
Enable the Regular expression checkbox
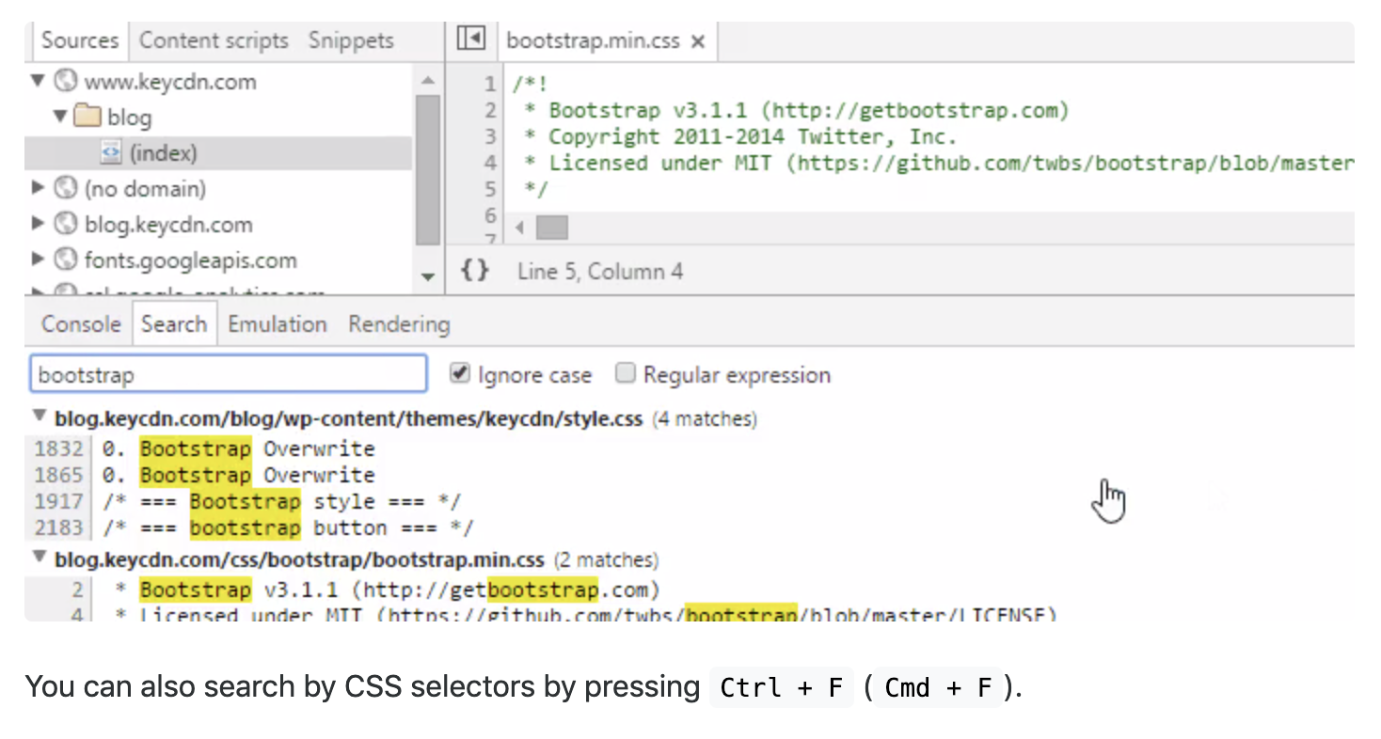tap(626, 374)
